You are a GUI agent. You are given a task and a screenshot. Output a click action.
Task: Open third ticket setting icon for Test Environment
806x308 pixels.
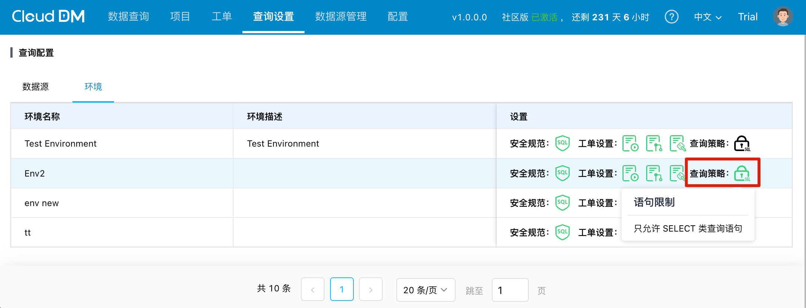click(677, 143)
